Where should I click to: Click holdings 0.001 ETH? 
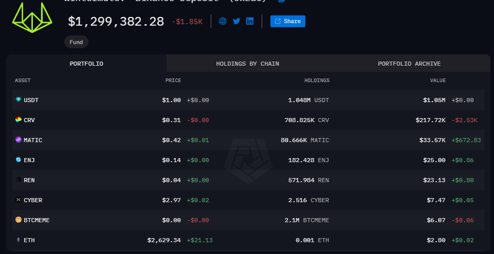pos(312,241)
